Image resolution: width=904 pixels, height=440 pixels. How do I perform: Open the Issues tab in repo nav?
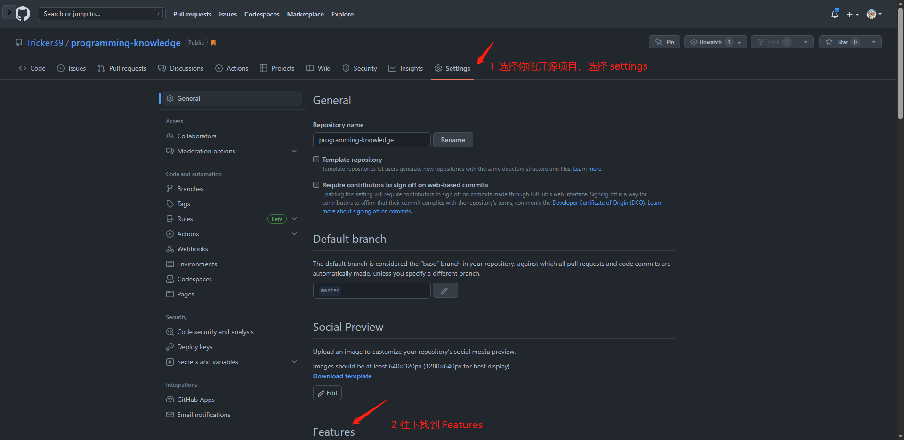[72, 68]
